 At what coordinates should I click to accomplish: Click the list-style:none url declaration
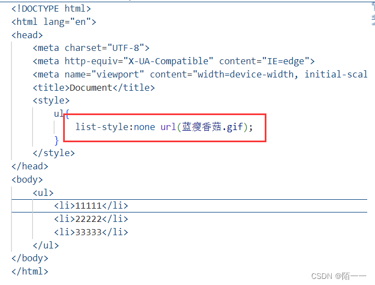point(164,127)
